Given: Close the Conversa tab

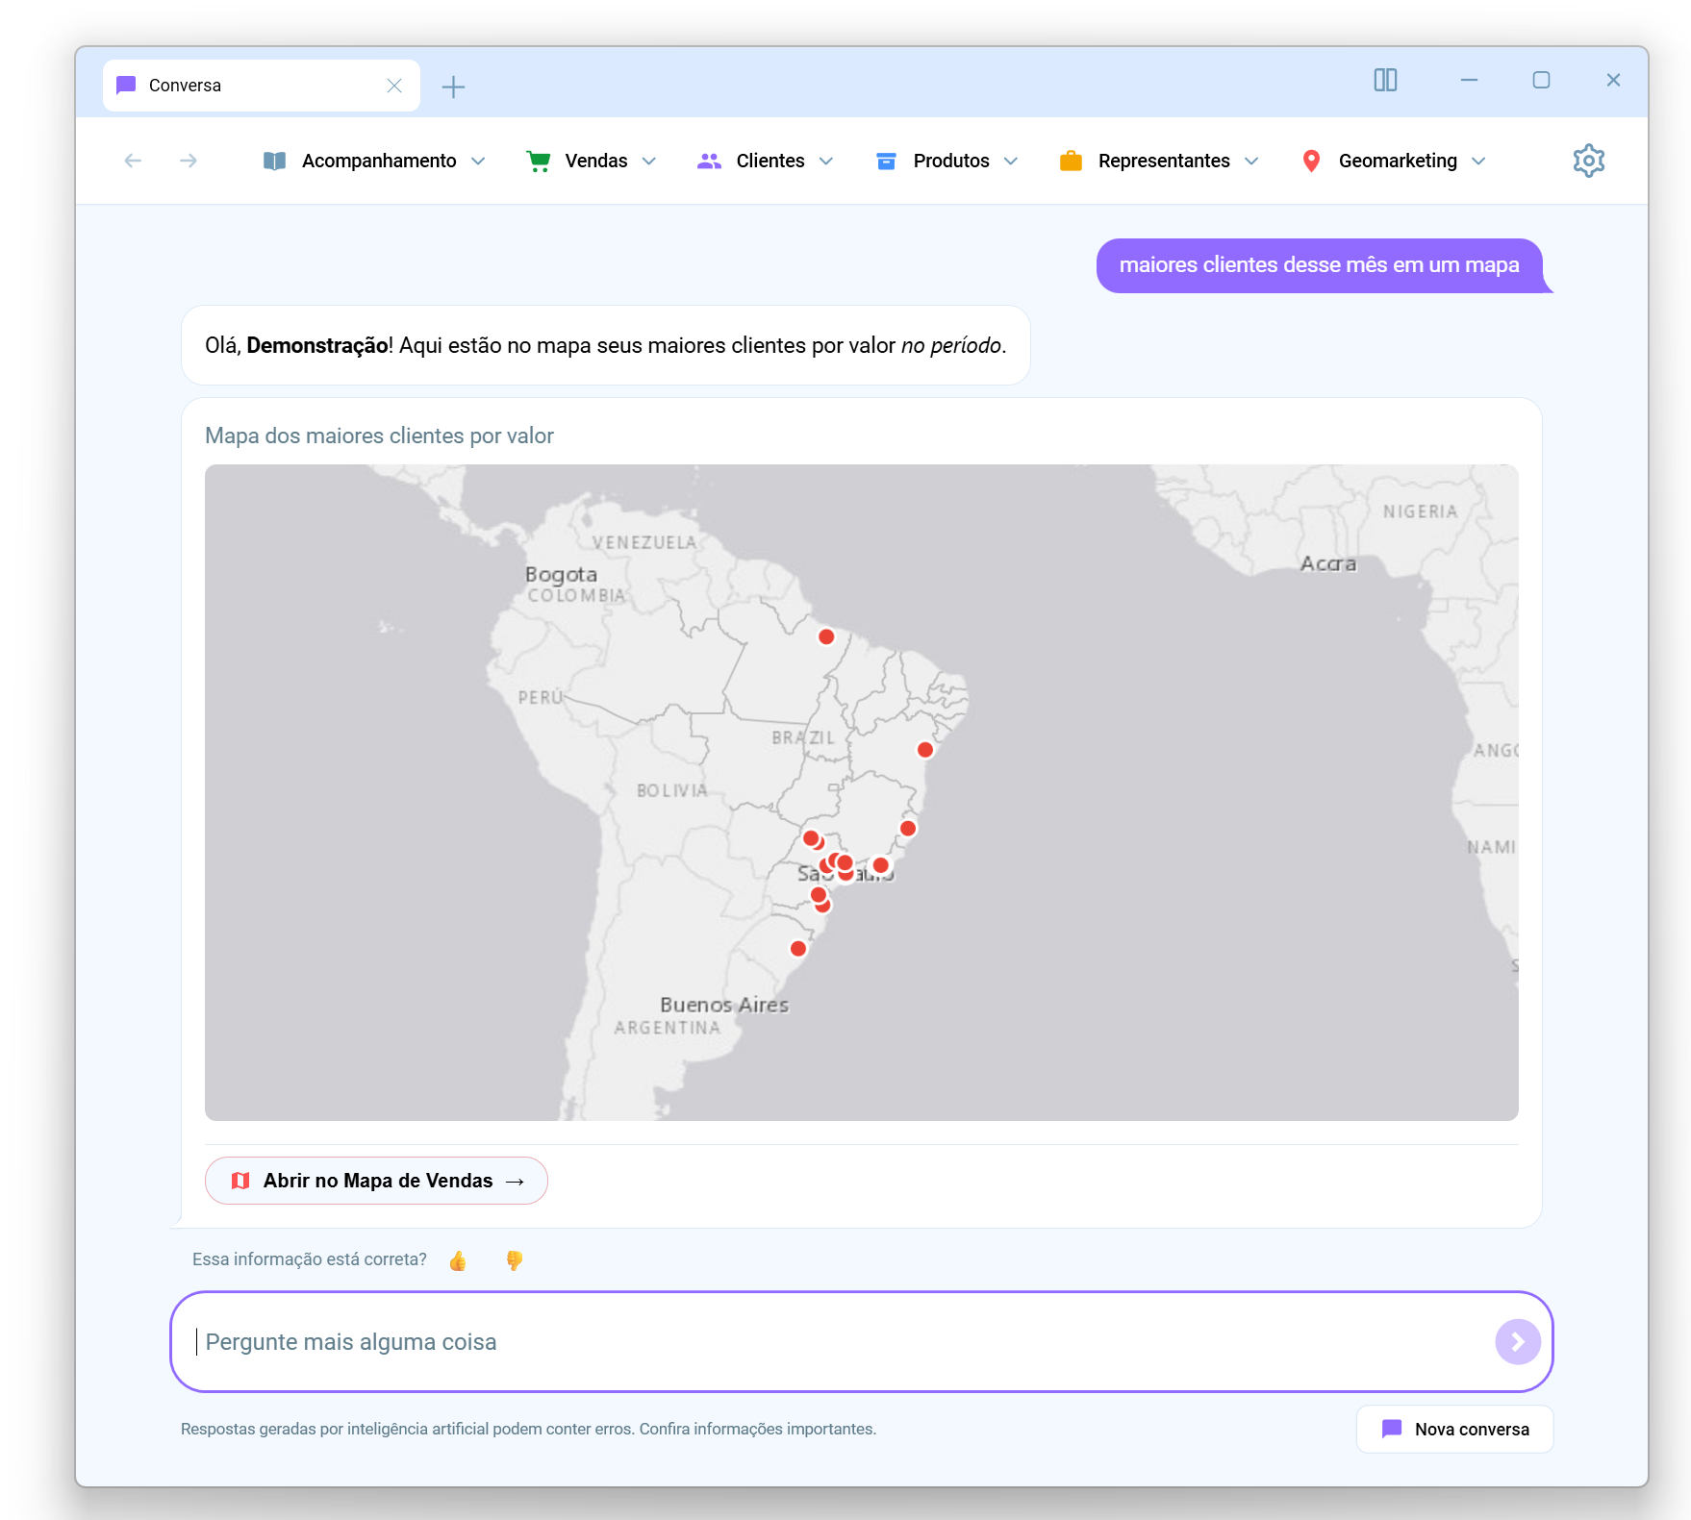Looking at the screenshot, I should click(x=394, y=86).
